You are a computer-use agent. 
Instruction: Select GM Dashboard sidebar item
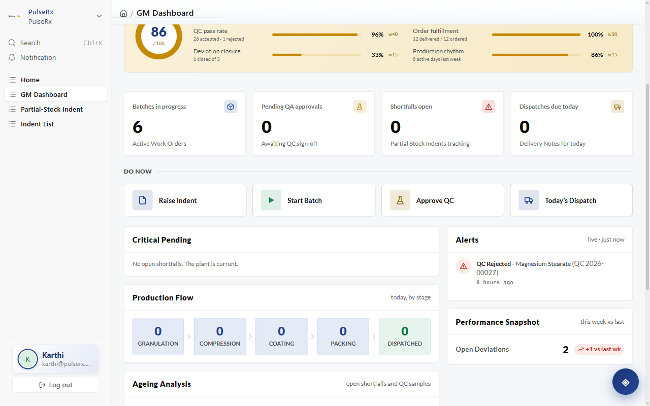[x=56, y=94]
